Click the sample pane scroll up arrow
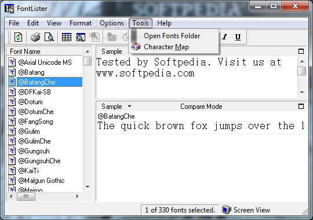 click(x=302, y=61)
